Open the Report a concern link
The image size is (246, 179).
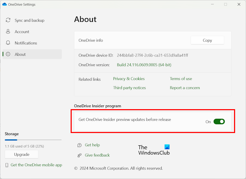(x=185, y=88)
